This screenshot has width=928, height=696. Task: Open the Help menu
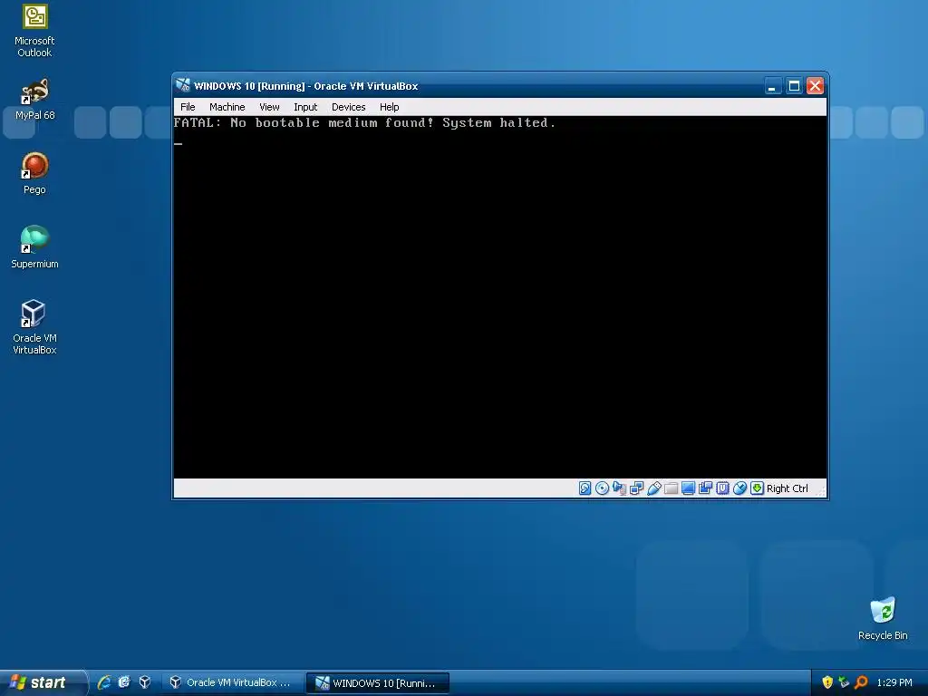click(390, 107)
